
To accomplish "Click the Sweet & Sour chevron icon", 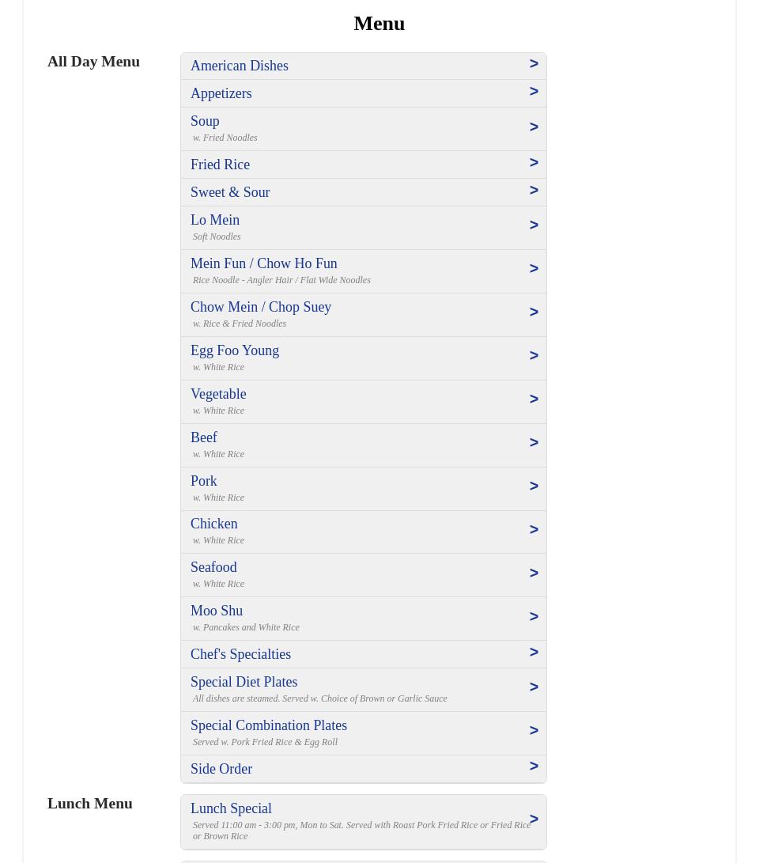I will (x=534, y=191).
